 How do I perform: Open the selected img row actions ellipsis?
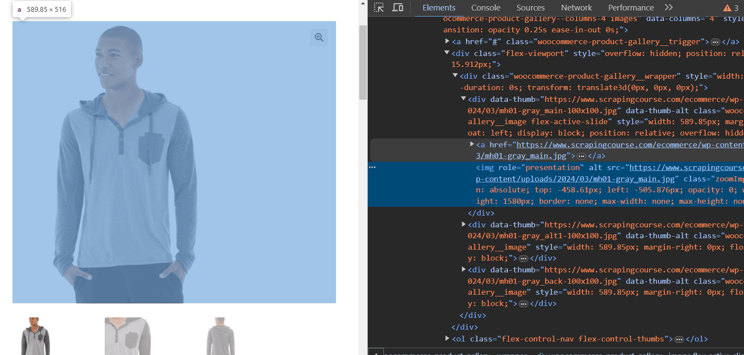click(x=372, y=167)
